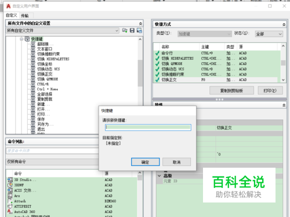
Task: Click the AutoCAD 360 command icon
Action: pyautogui.click(x=10, y=212)
